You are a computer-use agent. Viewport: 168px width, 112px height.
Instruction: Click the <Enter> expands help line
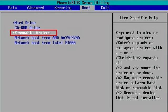pos(134,43)
